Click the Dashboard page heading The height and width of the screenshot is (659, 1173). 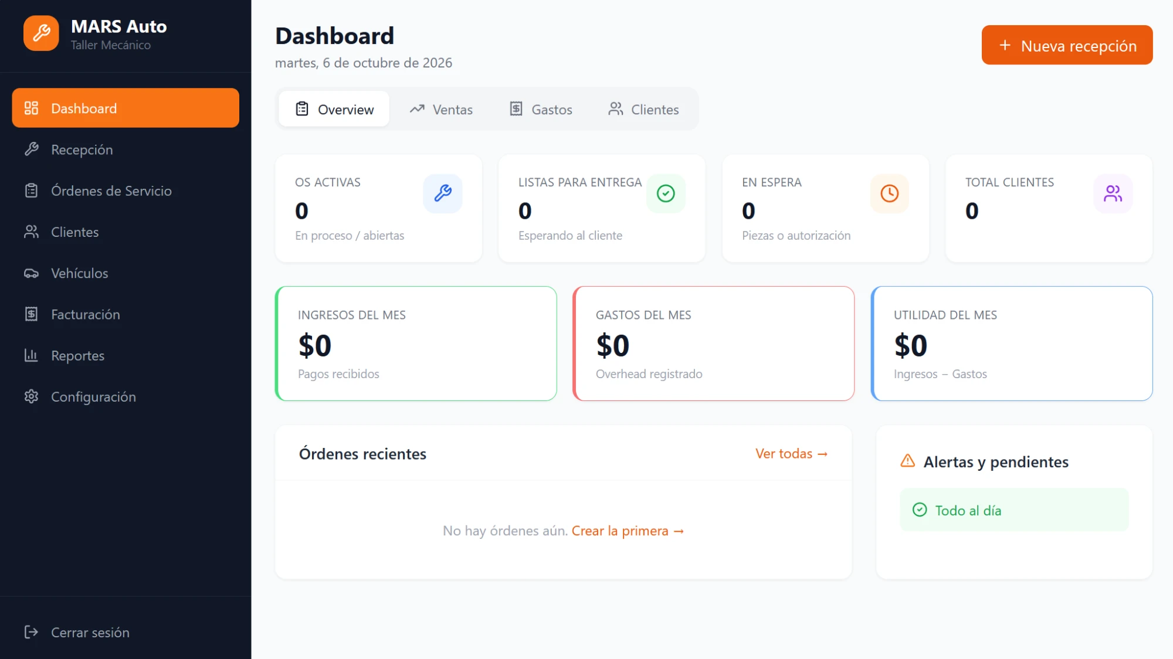(334, 36)
